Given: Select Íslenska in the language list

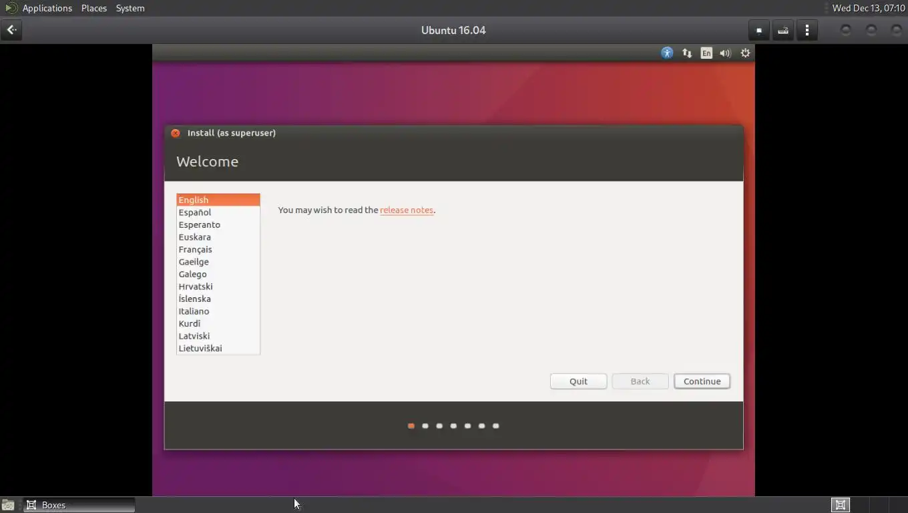Looking at the screenshot, I should (218, 299).
